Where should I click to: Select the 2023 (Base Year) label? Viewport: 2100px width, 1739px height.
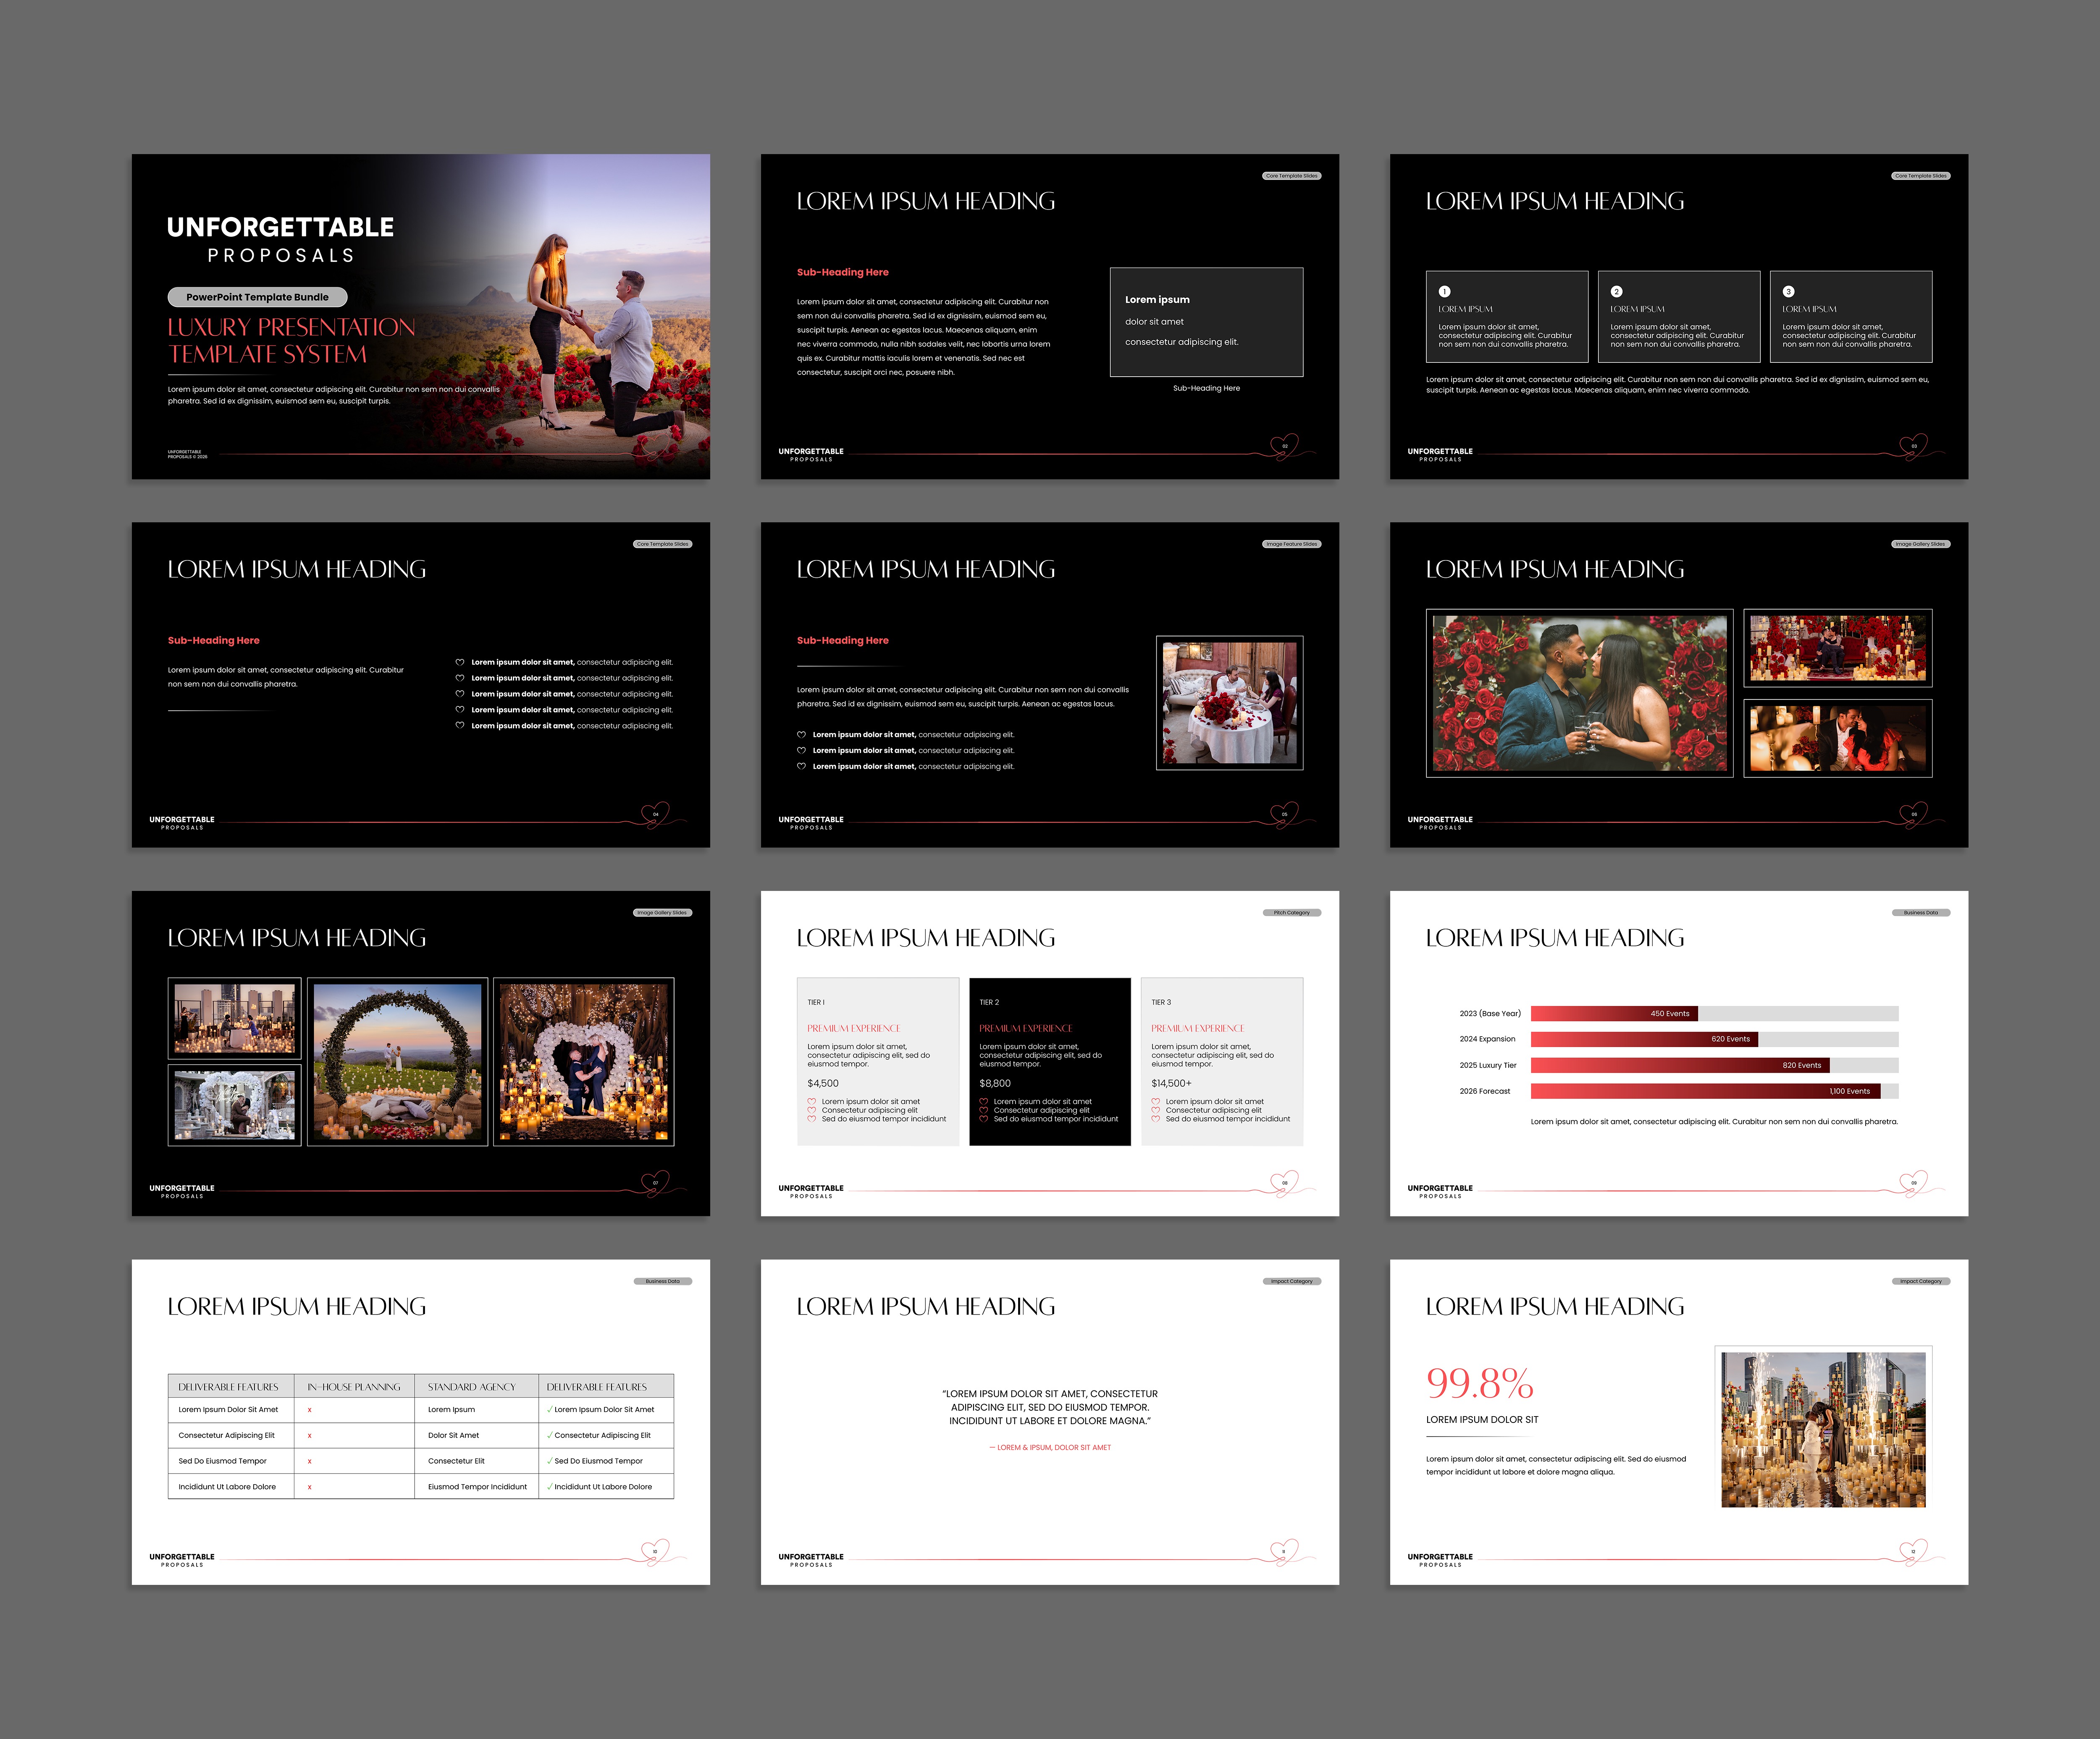(1490, 1014)
